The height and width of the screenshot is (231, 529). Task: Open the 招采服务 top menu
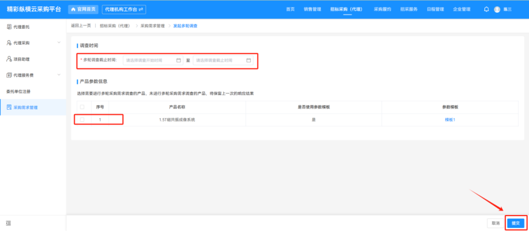pyautogui.click(x=409, y=10)
